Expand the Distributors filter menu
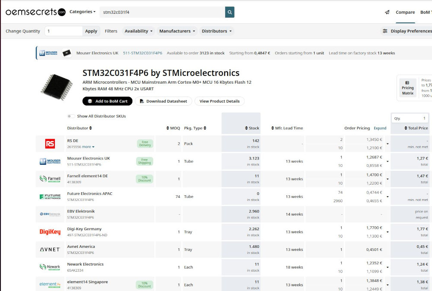This screenshot has height=291, width=432. tap(216, 31)
